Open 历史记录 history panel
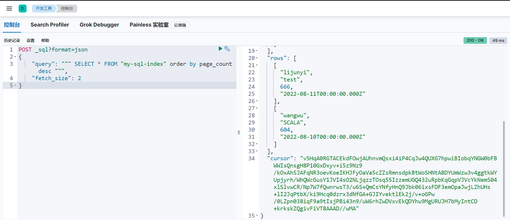 (12, 40)
